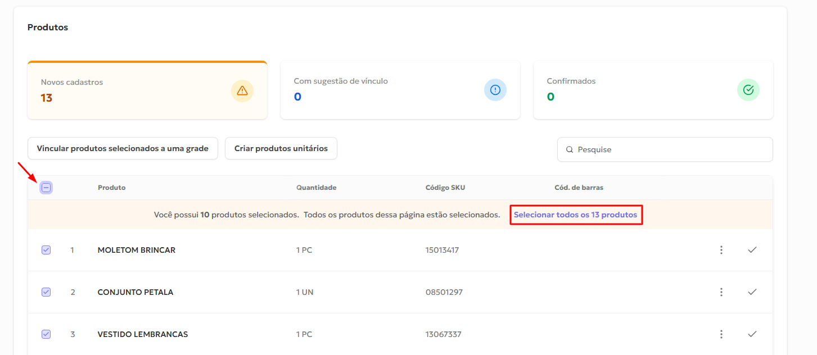Uncheck the MOLETOM BRINCAR row checkbox
This screenshot has width=817, height=355.
[x=46, y=250]
